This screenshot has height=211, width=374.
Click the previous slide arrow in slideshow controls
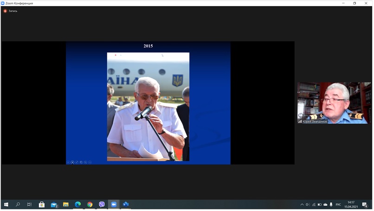point(68,162)
